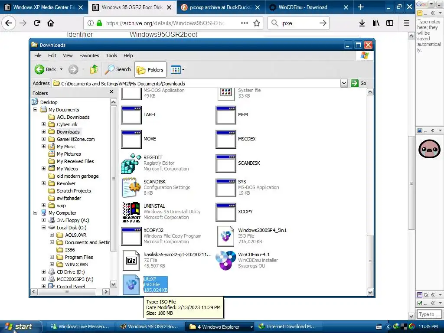Select the SCANDISK MS-DOS application icon
The height and width of the screenshot is (333, 444).
pyautogui.click(x=225, y=163)
